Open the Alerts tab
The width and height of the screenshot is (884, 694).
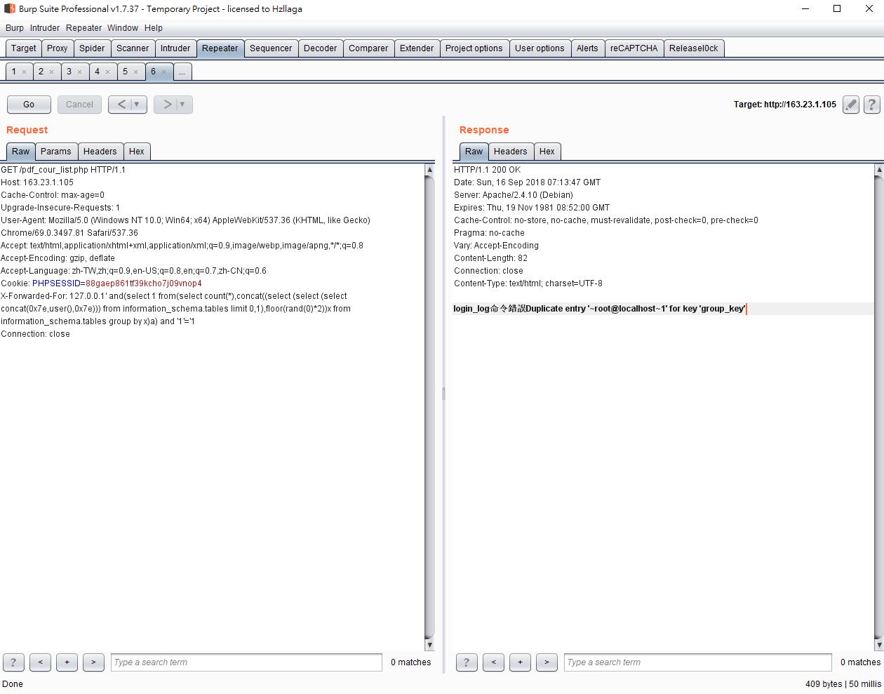587,48
